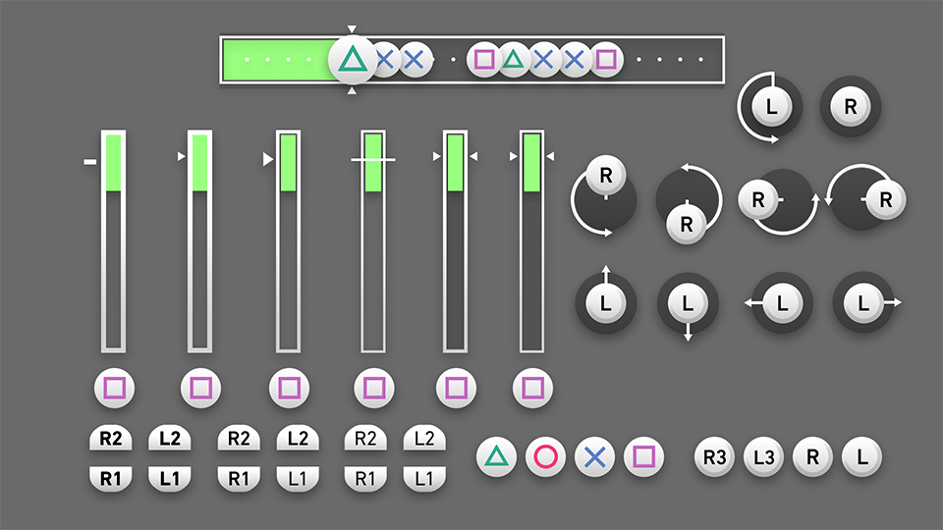Click the L stick with the right arrow
943x530 pixels.
click(865, 303)
